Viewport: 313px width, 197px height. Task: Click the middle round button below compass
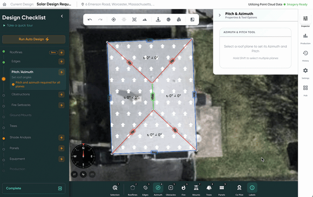tap(83, 175)
